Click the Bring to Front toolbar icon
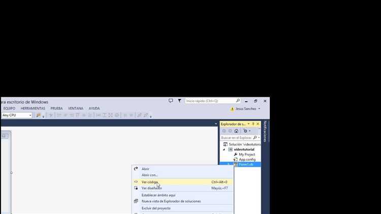 (x=139, y=115)
